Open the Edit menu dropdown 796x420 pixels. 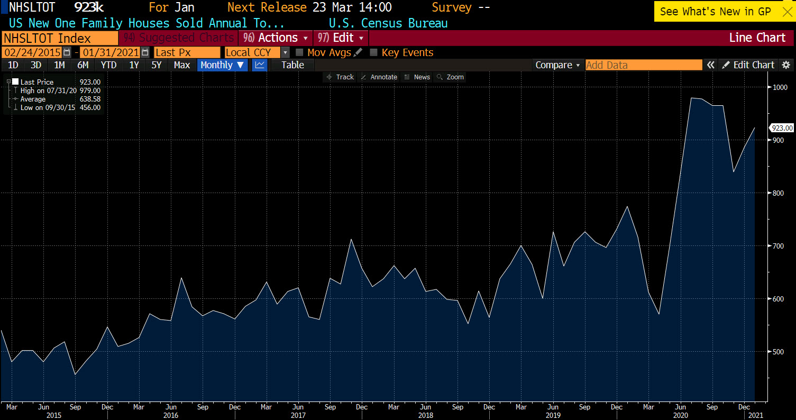pos(341,38)
